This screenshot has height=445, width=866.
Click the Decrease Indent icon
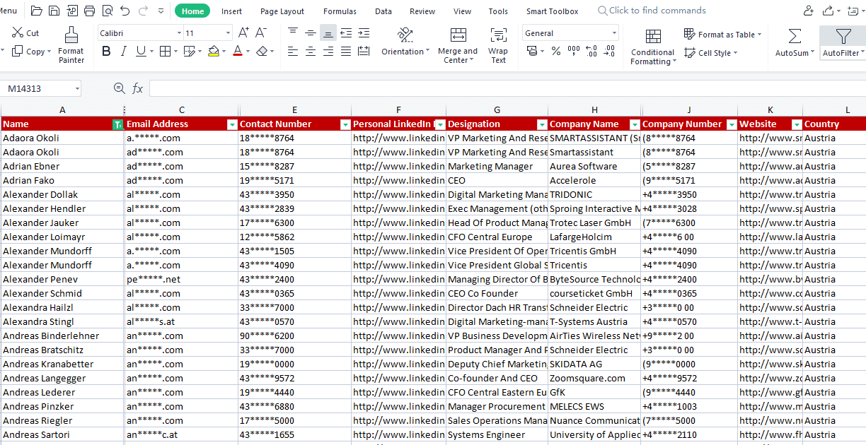(346, 33)
